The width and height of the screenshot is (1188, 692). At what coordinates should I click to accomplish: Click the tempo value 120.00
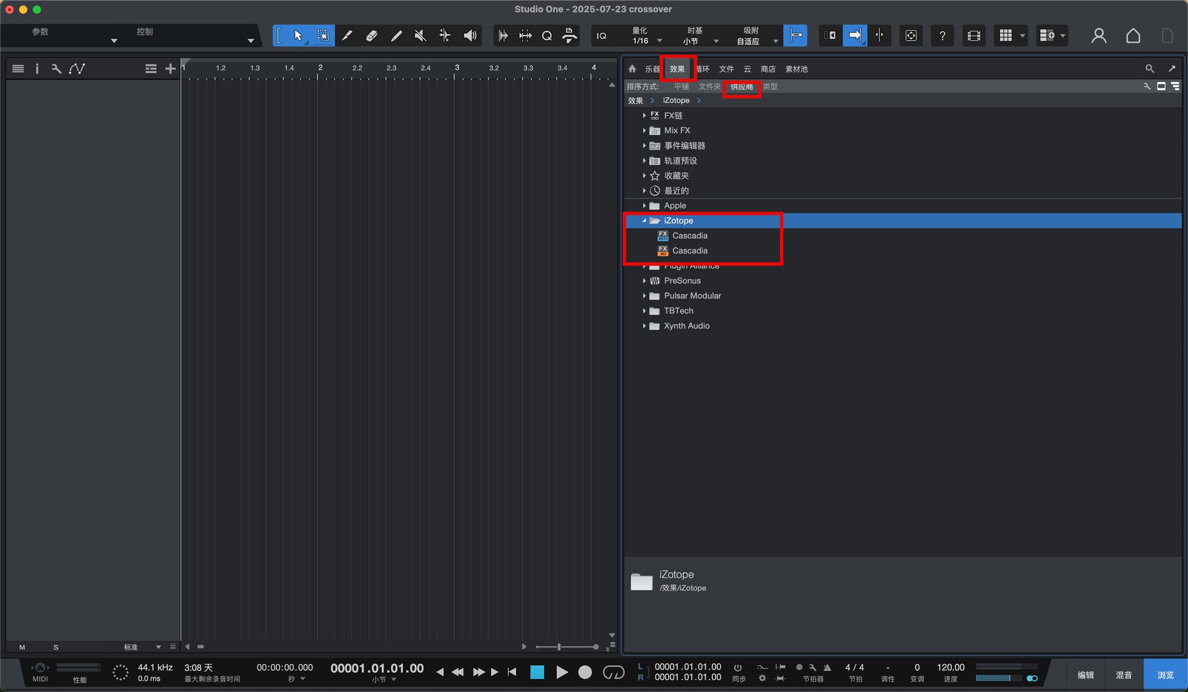click(950, 667)
